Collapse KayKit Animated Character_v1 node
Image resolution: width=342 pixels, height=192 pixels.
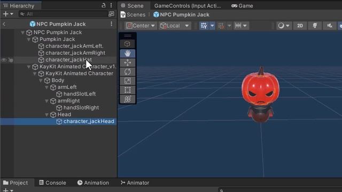(x=29, y=67)
